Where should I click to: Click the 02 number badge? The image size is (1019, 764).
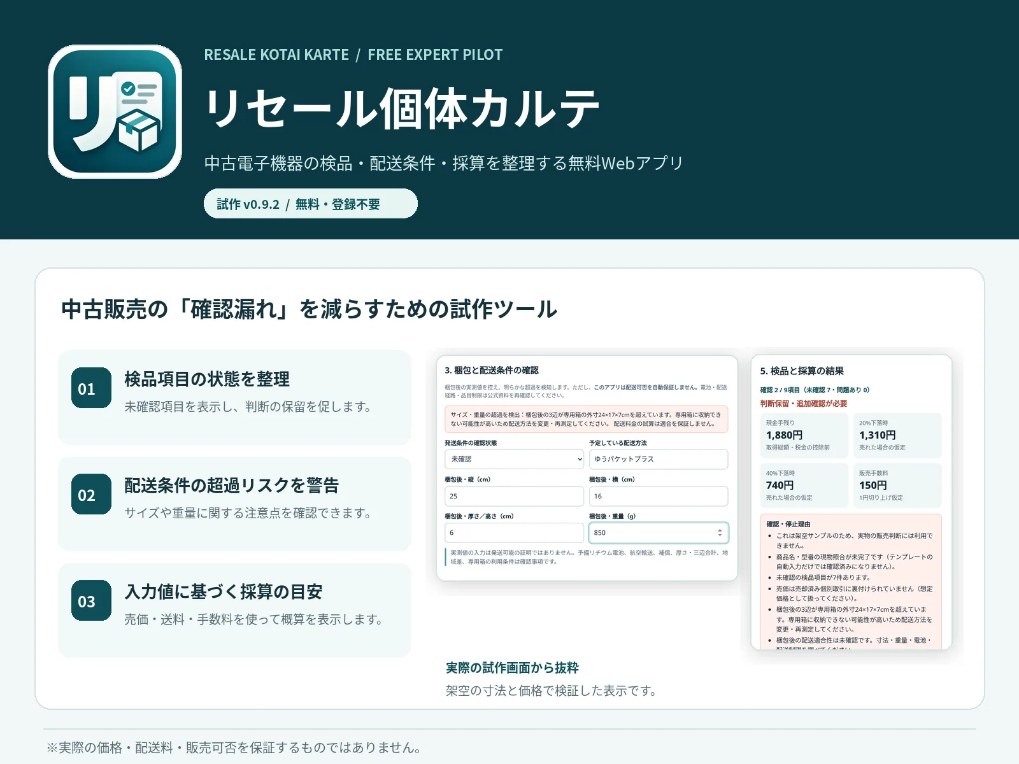[91, 494]
